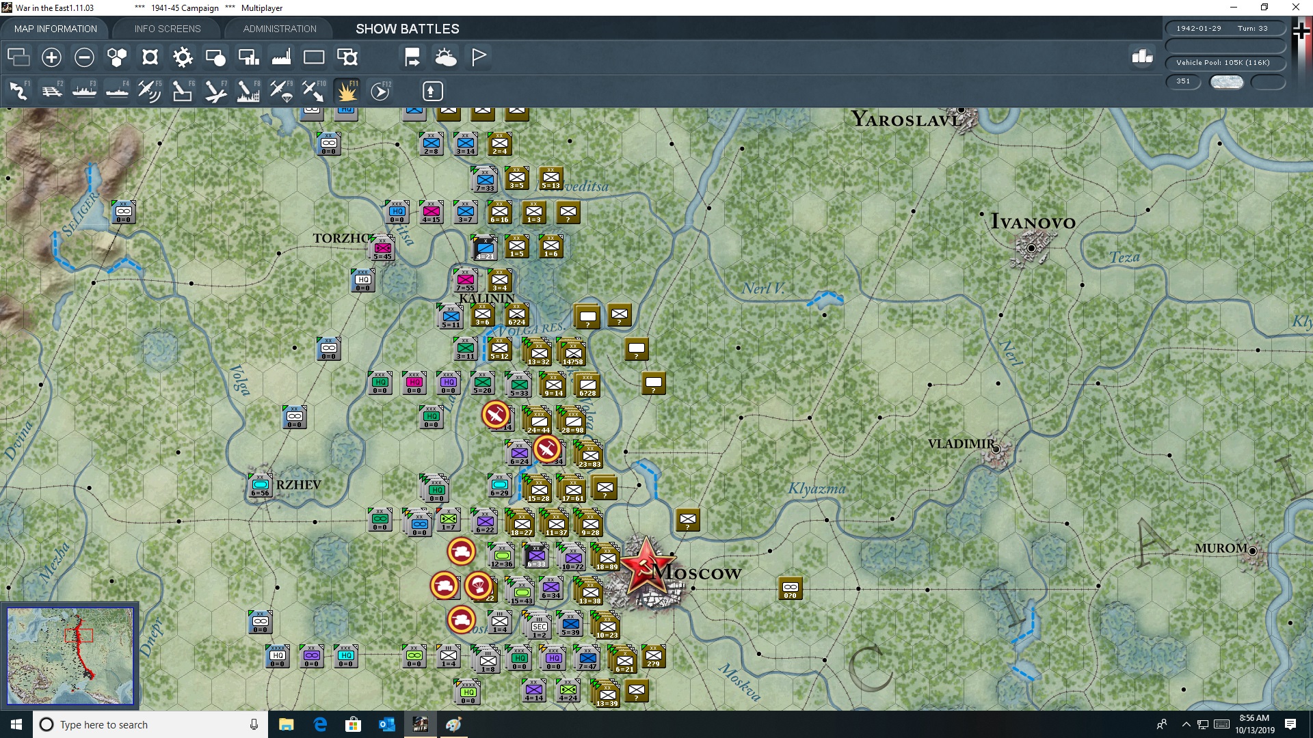Select the F2 rail transport mode icon
The width and height of the screenshot is (1313, 738).
tap(53, 90)
